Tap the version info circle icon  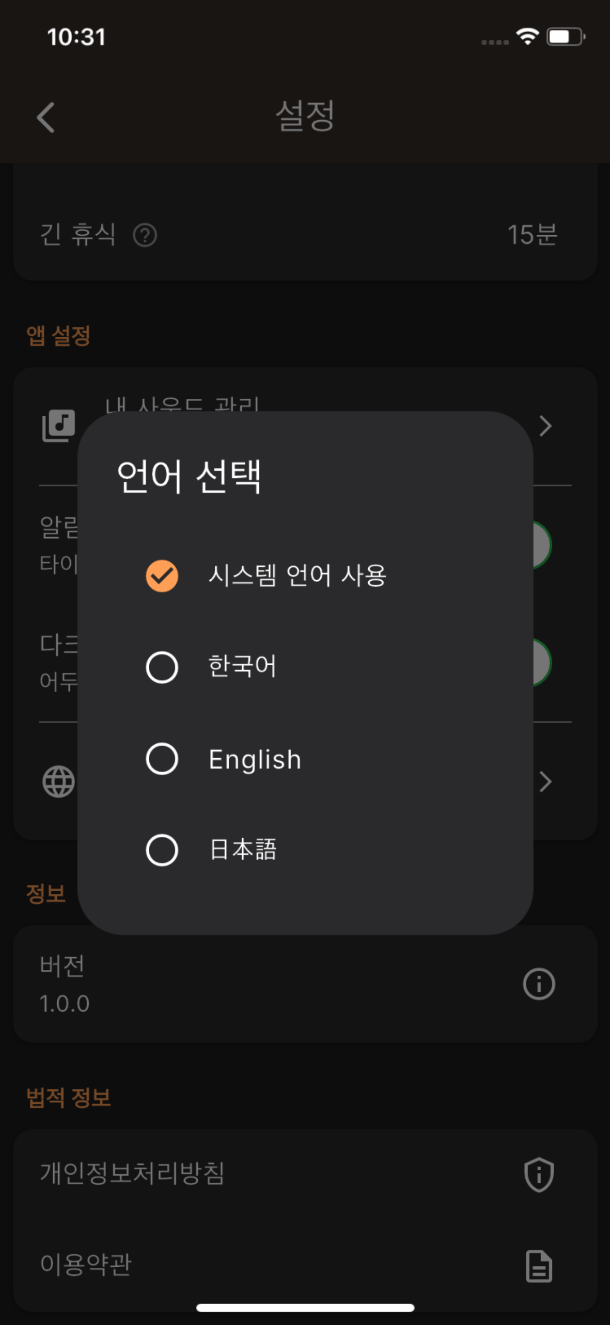pos(538,984)
